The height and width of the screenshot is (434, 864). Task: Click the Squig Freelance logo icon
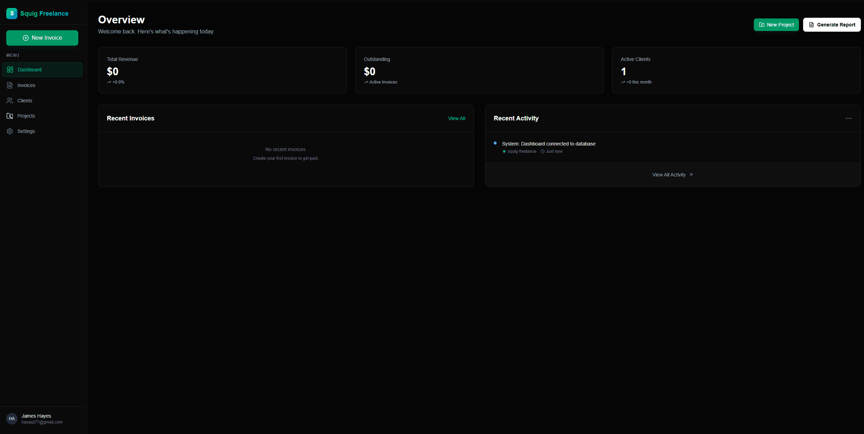pyautogui.click(x=12, y=14)
